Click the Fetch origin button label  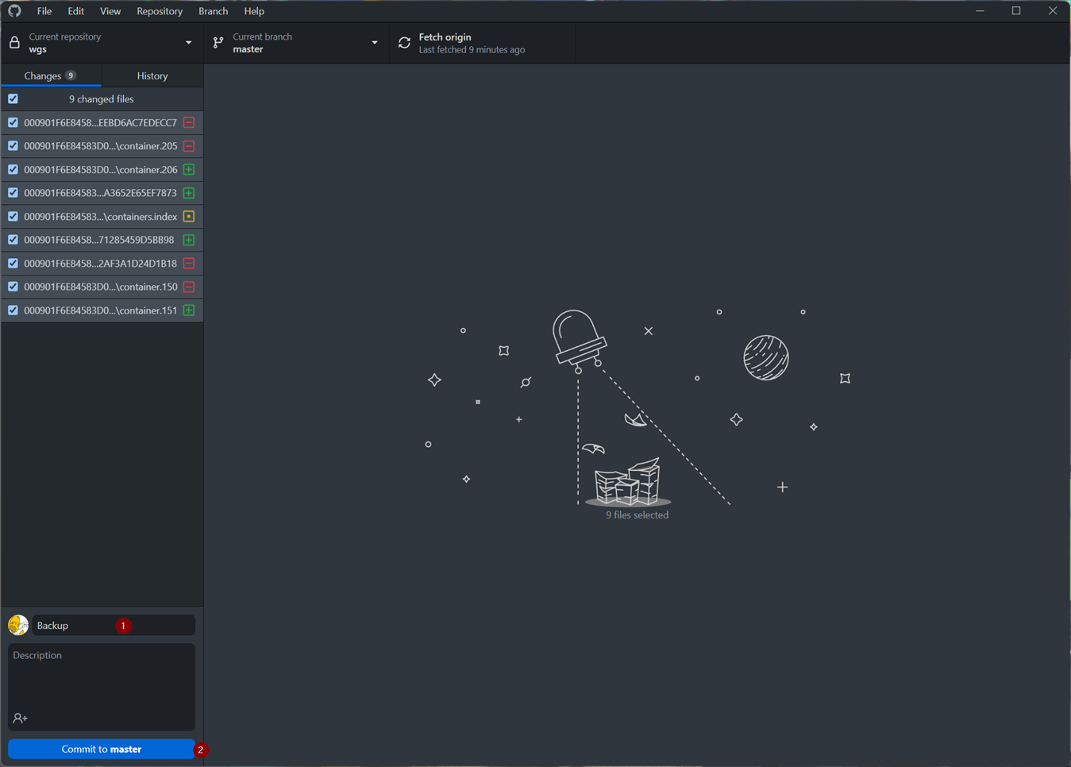445,37
